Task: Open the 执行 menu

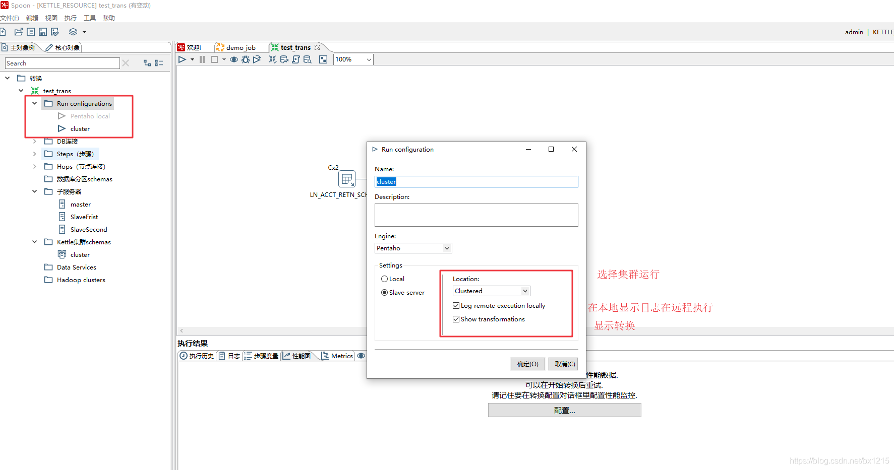Action: tap(71, 18)
